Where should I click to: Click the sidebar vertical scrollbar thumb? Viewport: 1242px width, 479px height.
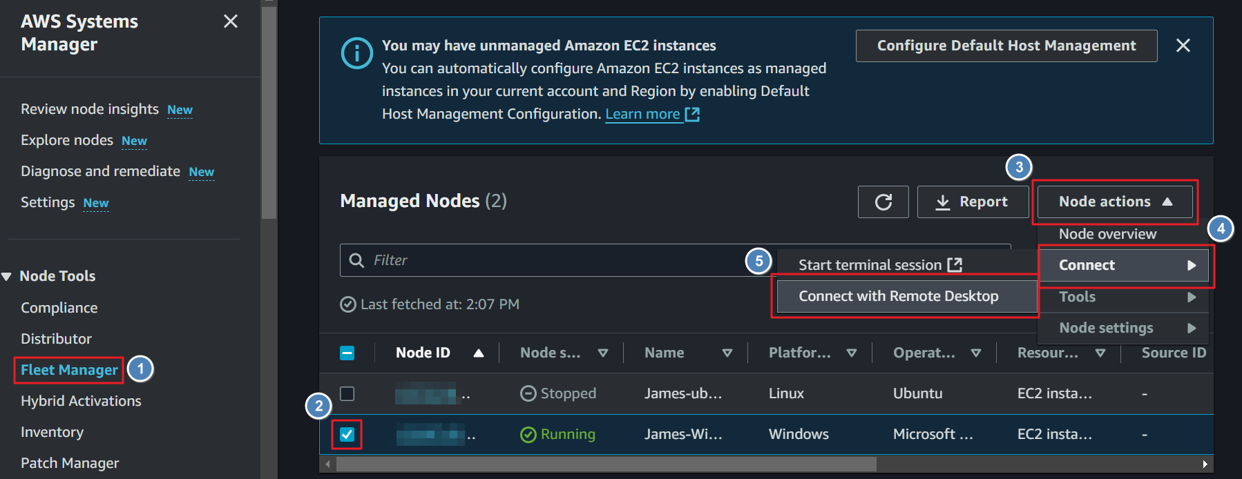[x=269, y=113]
